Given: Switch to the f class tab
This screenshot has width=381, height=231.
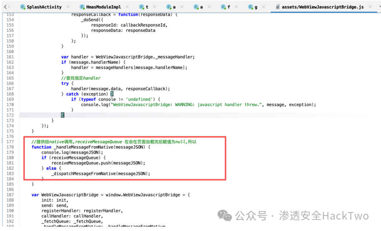Looking at the screenshot, I should tap(229, 7).
